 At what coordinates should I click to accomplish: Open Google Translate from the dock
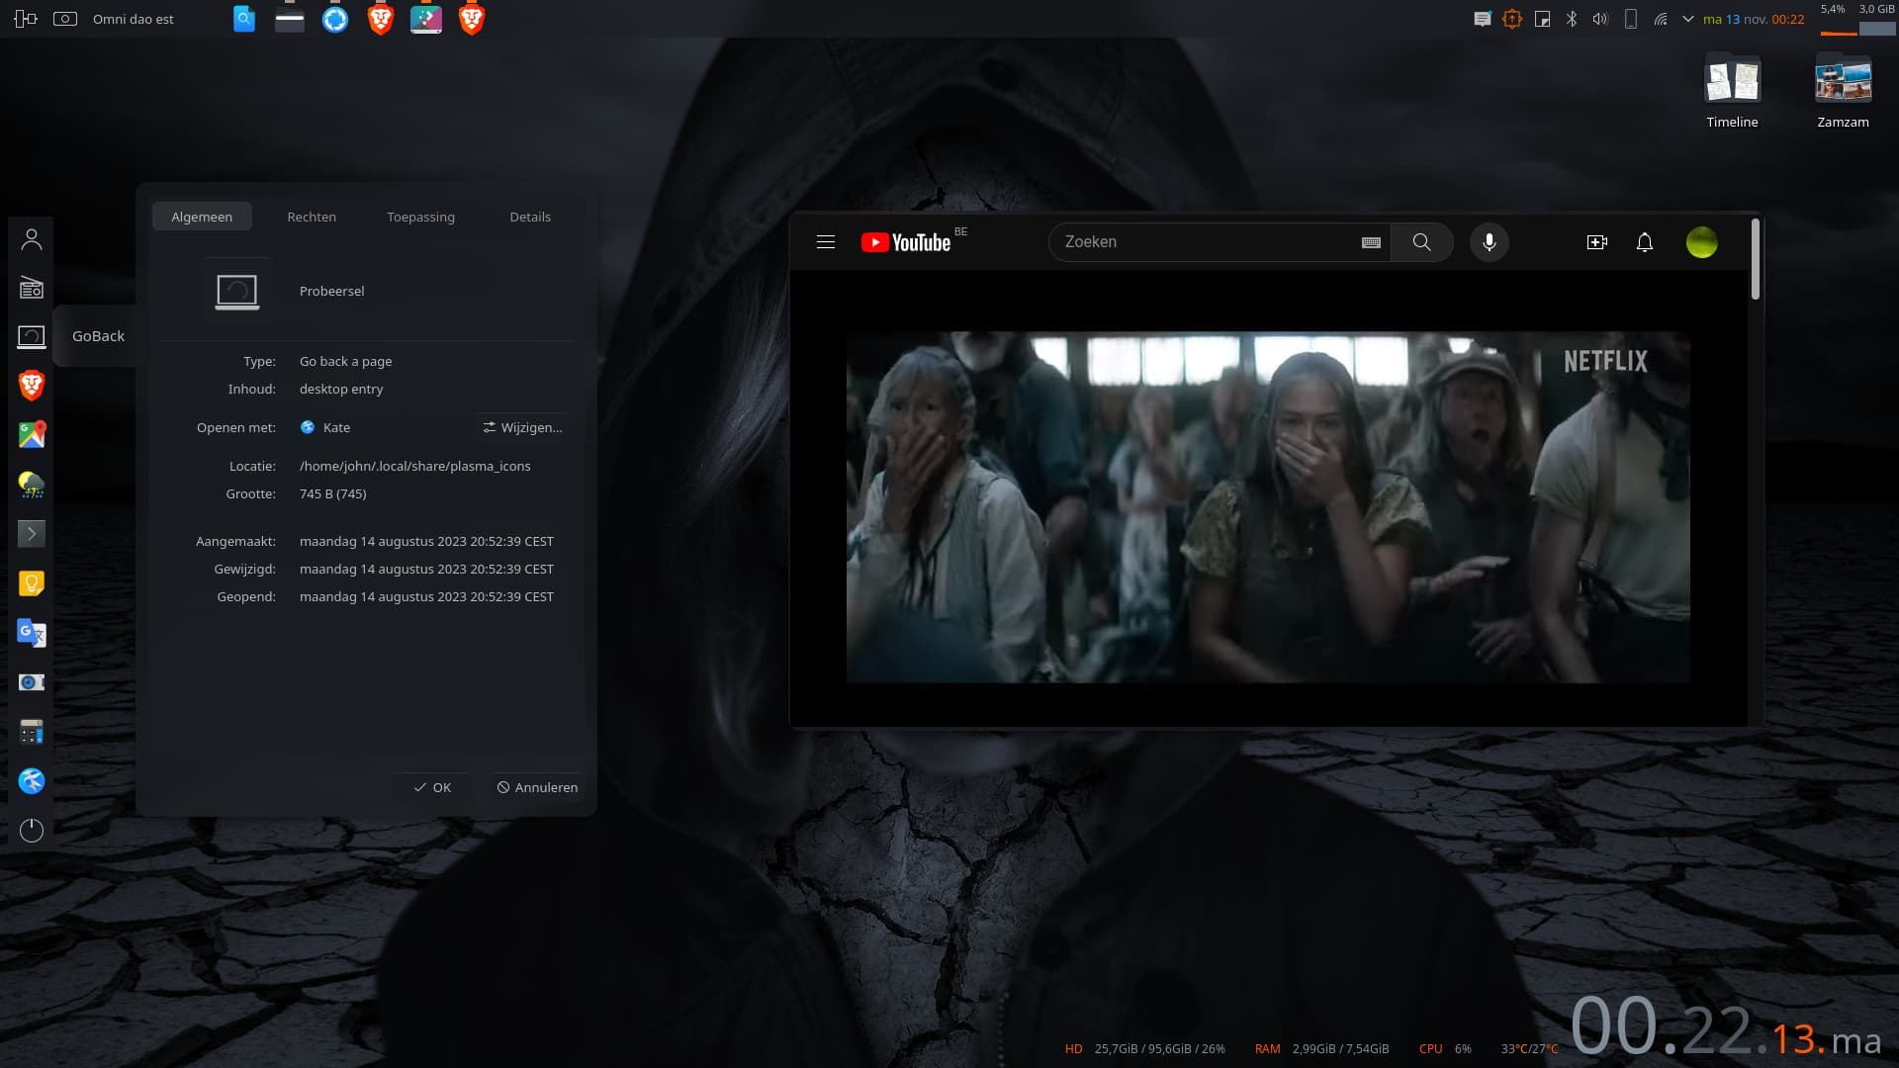(x=32, y=633)
